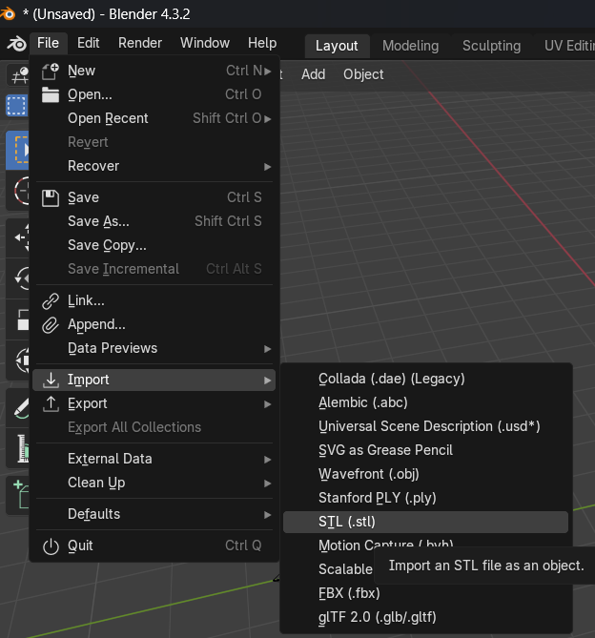The width and height of the screenshot is (595, 638).
Task: Open the viewport Add menu
Action: point(313,74)
